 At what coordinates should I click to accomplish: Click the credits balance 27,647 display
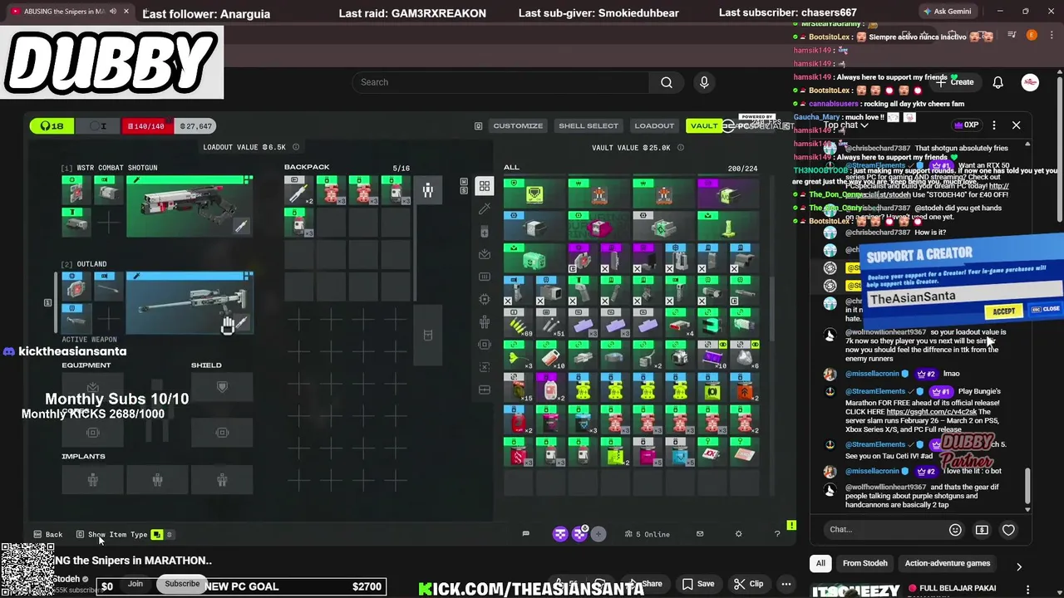click(195, 126)
